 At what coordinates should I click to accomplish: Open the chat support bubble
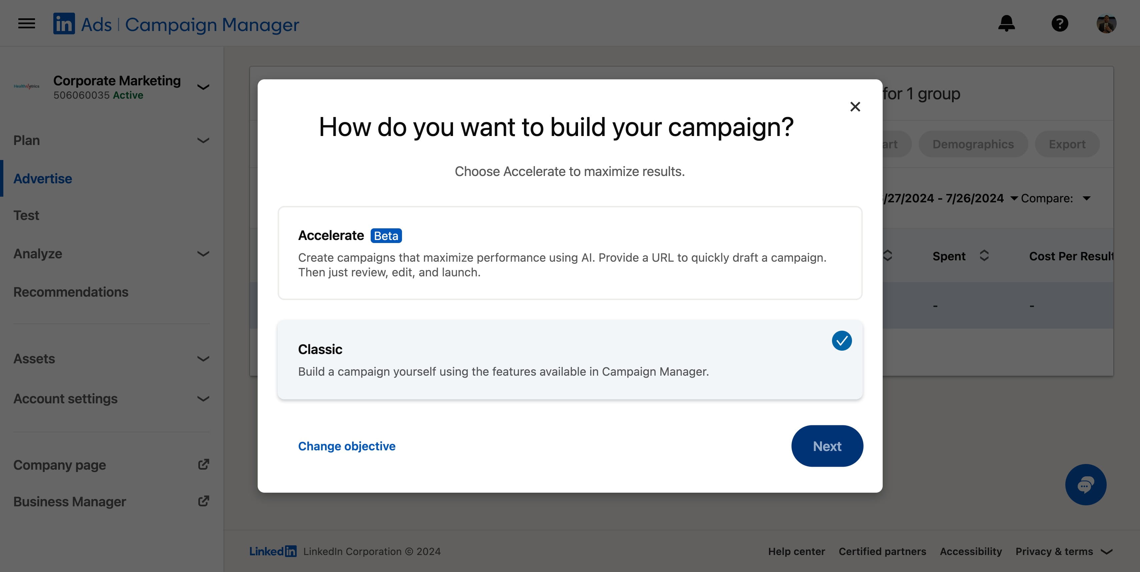tap(1086, 484)
